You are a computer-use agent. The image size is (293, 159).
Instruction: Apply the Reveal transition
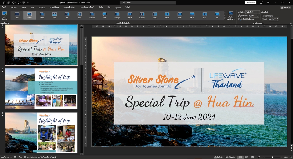click(92, 15)
